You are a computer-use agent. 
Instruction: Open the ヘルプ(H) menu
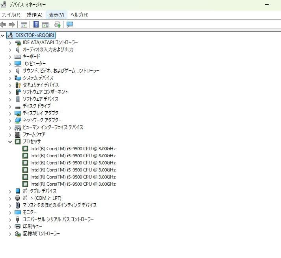click(x=79, y=15)
